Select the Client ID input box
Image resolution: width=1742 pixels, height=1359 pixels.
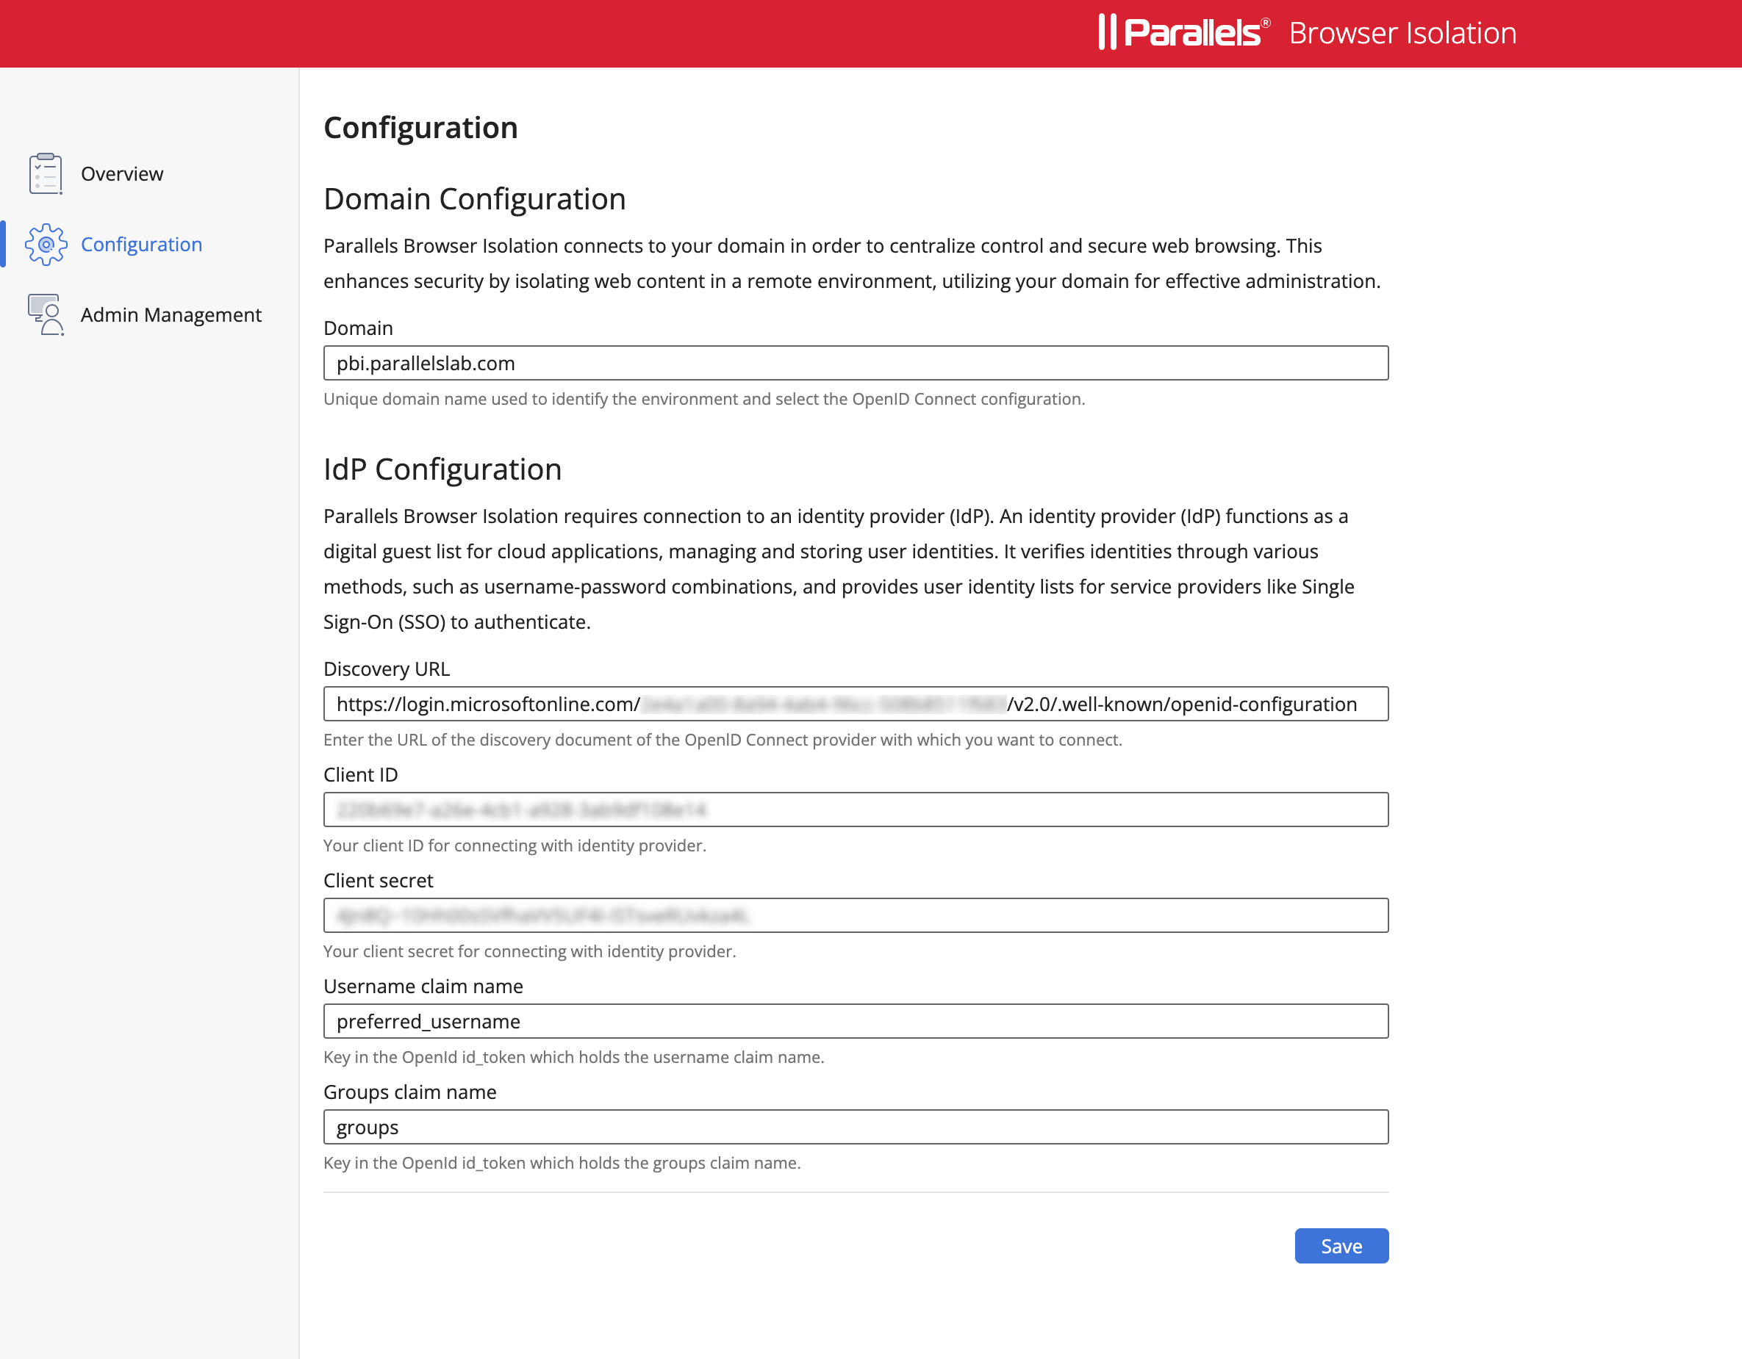pos(856,810)
